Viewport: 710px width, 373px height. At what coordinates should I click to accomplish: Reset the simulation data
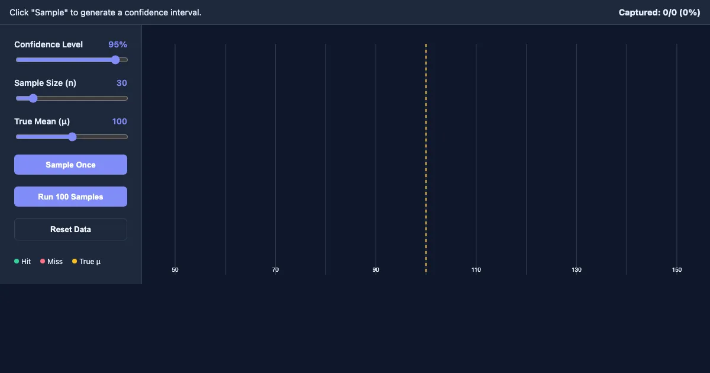70,229
